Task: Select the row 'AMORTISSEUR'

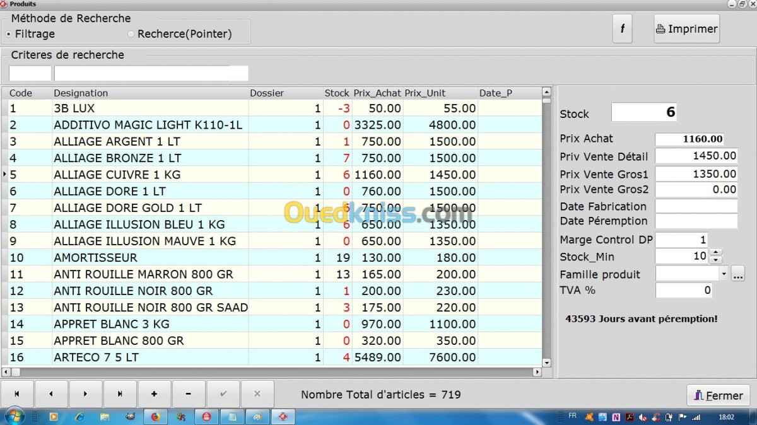Action: click(x=272, y=257)
